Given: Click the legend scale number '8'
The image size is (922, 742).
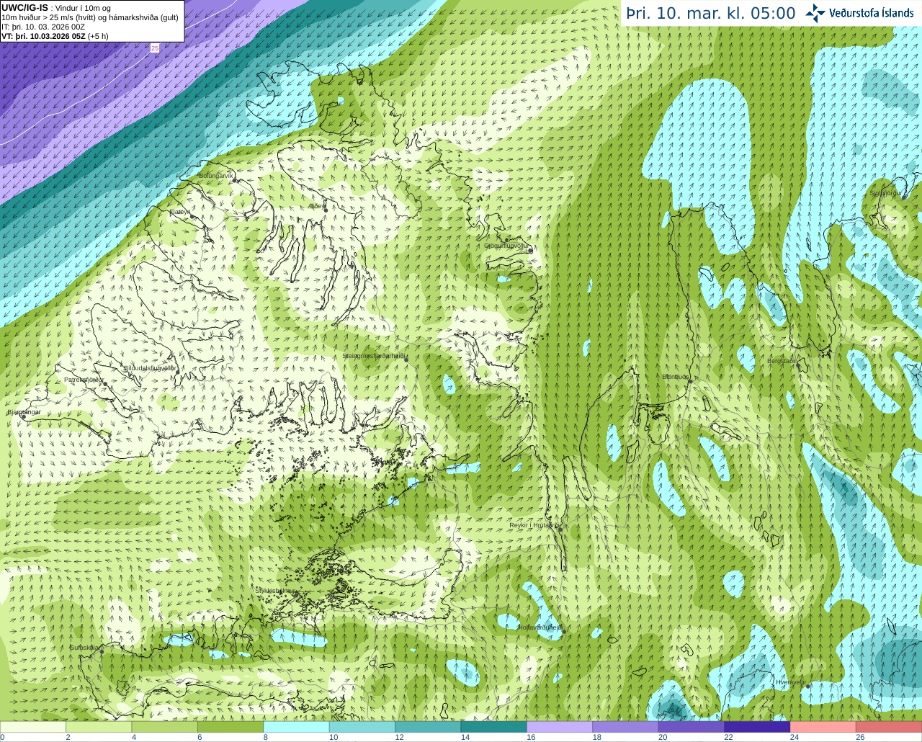Looking at the screenshot, I should point(266,737).
